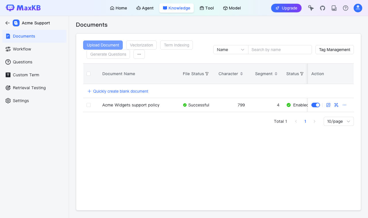This screenshot has width=368, height=218.
Task: Click the vectorize icon for Acme Widgets row
Action: (x=328, y=105)
